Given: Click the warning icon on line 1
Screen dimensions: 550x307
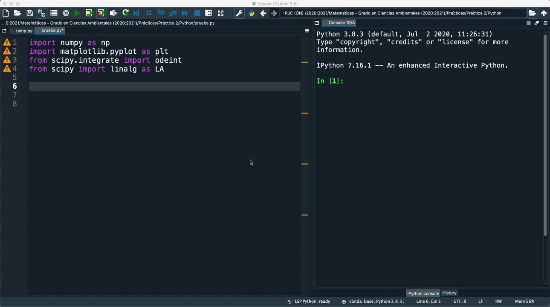Looking at the screenshot, I should (7, 42).
